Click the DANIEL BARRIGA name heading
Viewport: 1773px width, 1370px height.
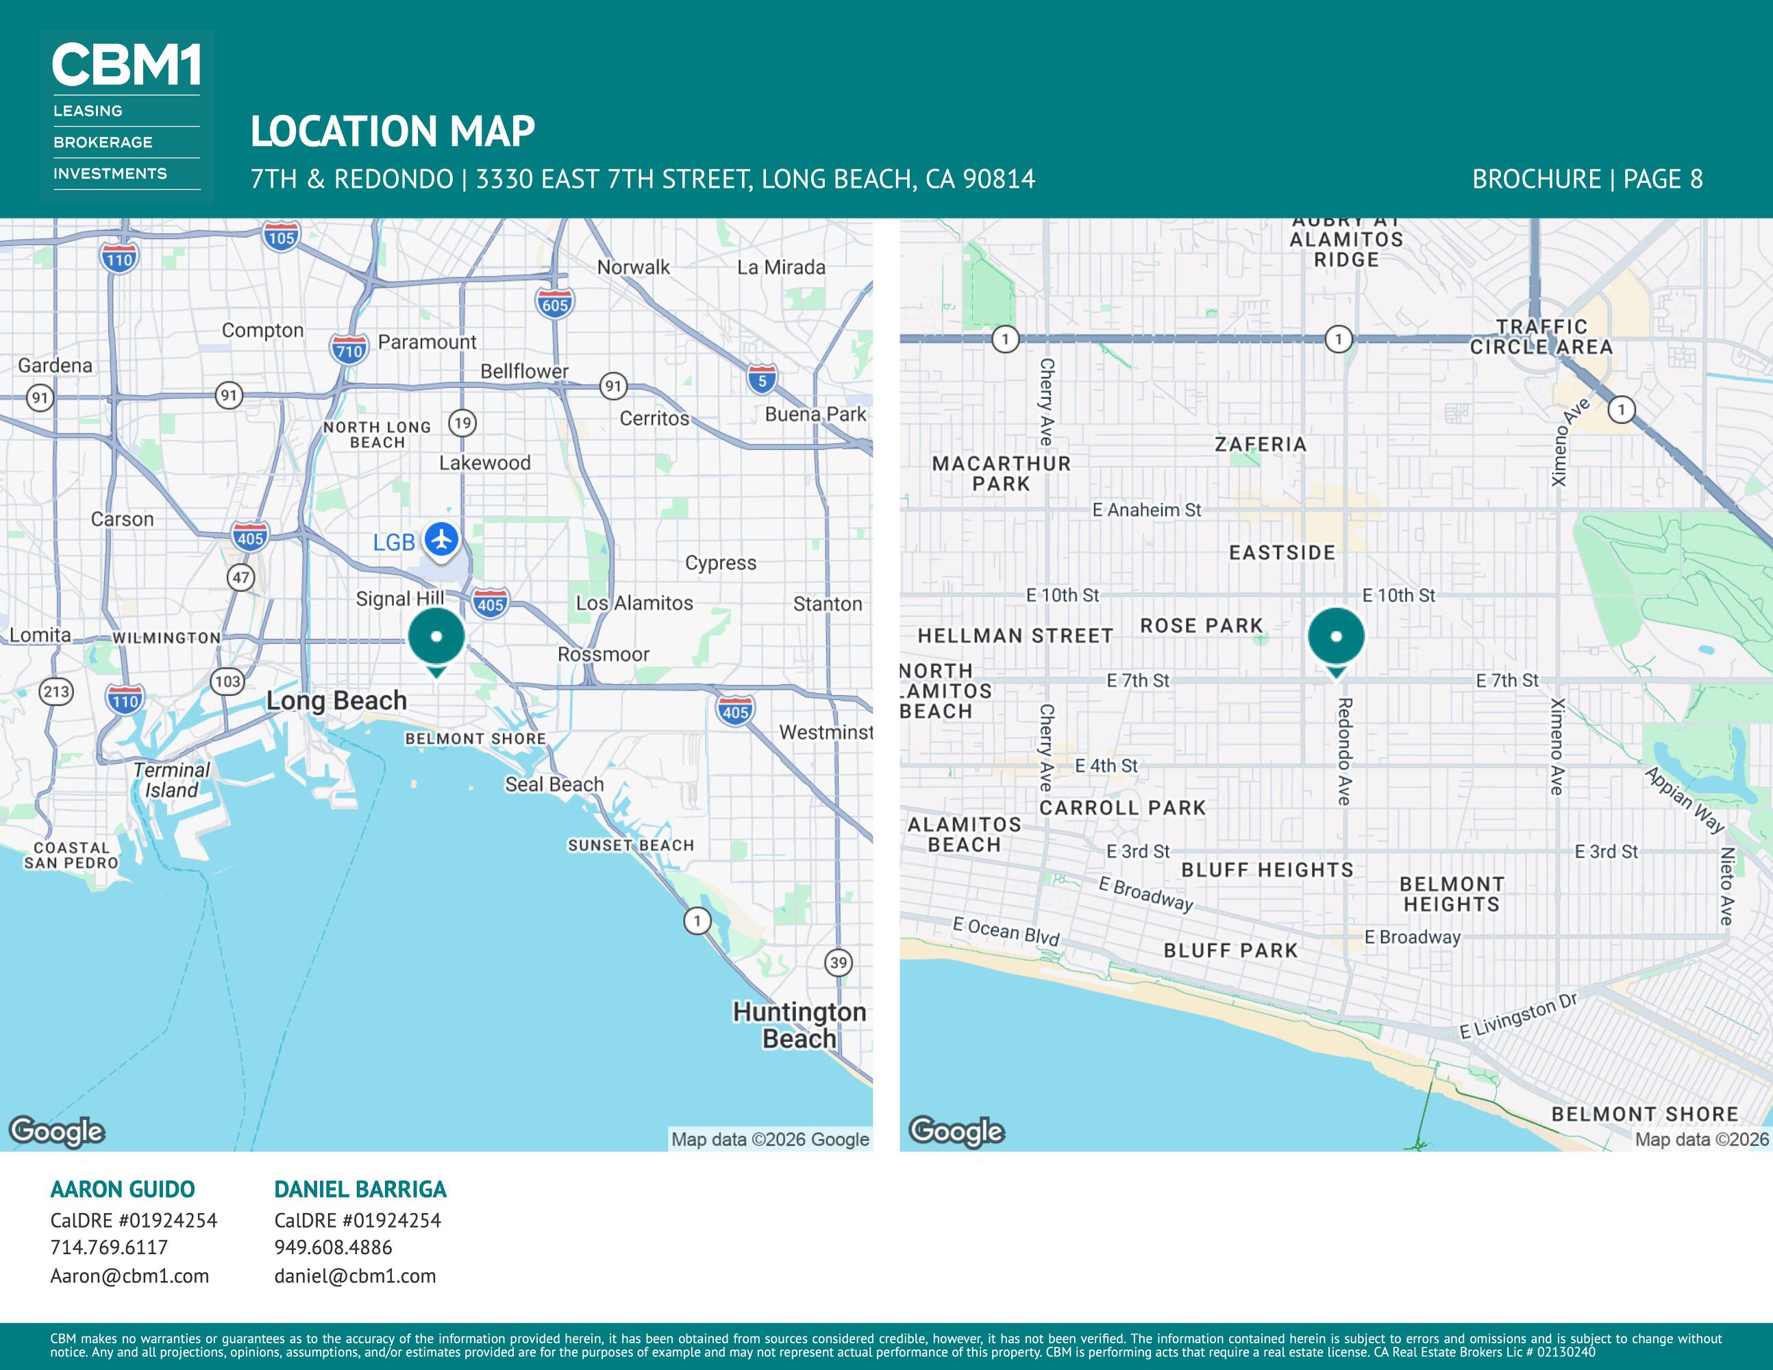coord(360,1189)
